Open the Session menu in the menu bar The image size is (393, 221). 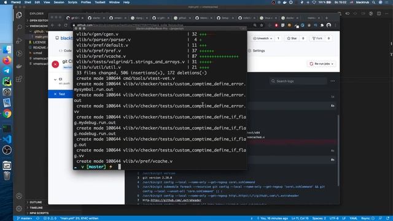point(59,2)
